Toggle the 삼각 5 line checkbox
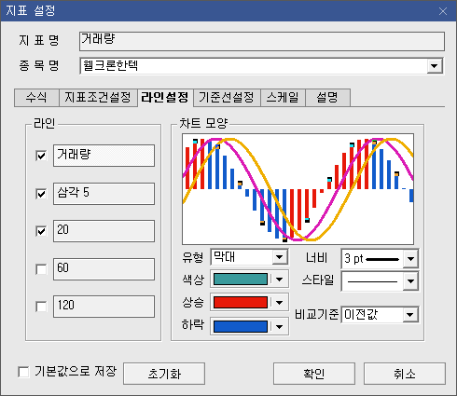This screenshot has height=396, width=457. pyautogui.click(x=41, y=194)
